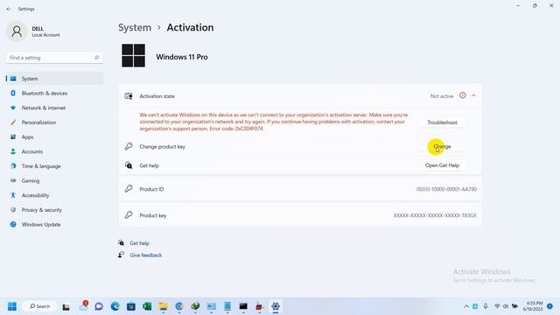Launch Microsoft Edge from taskbar

115,306
